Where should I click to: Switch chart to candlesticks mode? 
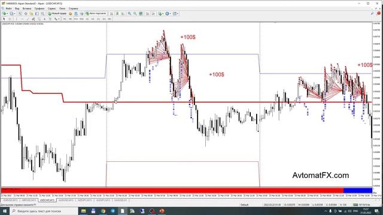coord(117,14)
